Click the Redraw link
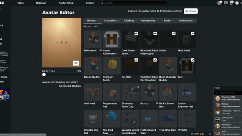 (76, 86)
